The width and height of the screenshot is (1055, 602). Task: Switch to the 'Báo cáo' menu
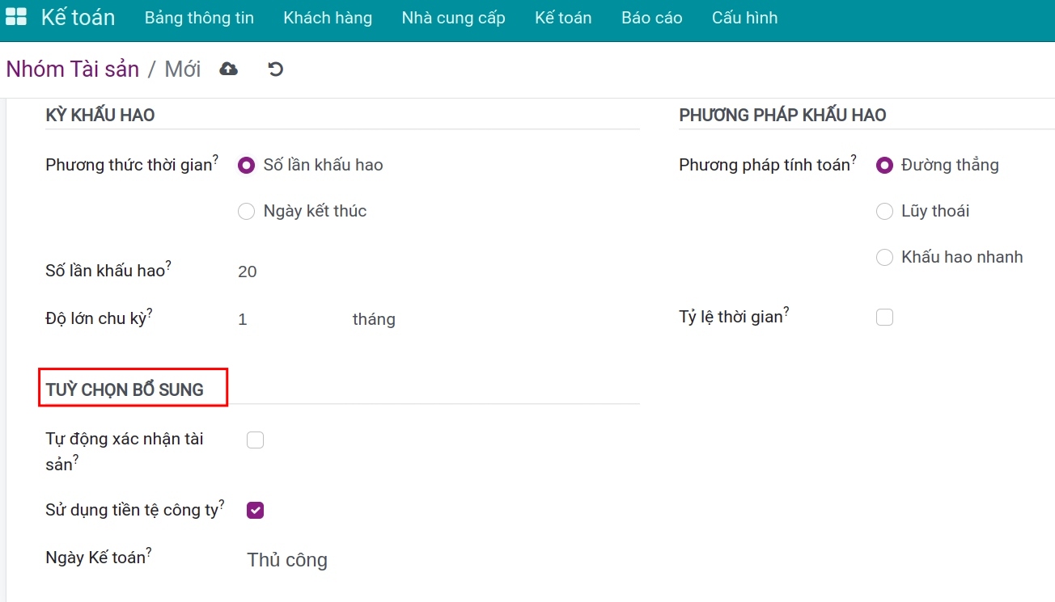[x=651, y=17]
